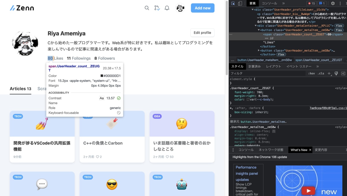Open article いま話題の某書籍と著者のおかしなところ
The width and height of the screenshot is (347, 196).
coord(182,146)
